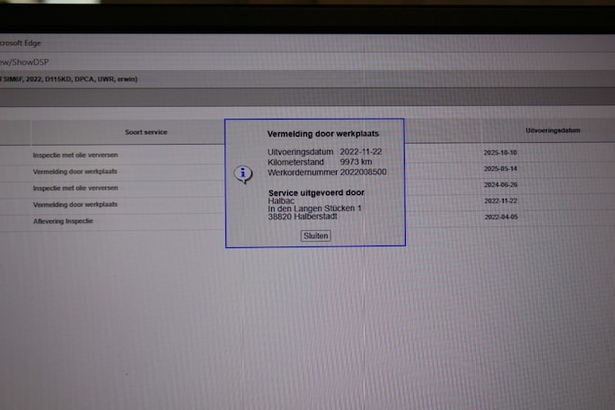Viewport: 615px width, 410px height.
Task: Click the info speech bubble icon
Action: pyautogui.click(x=242, y=174)
